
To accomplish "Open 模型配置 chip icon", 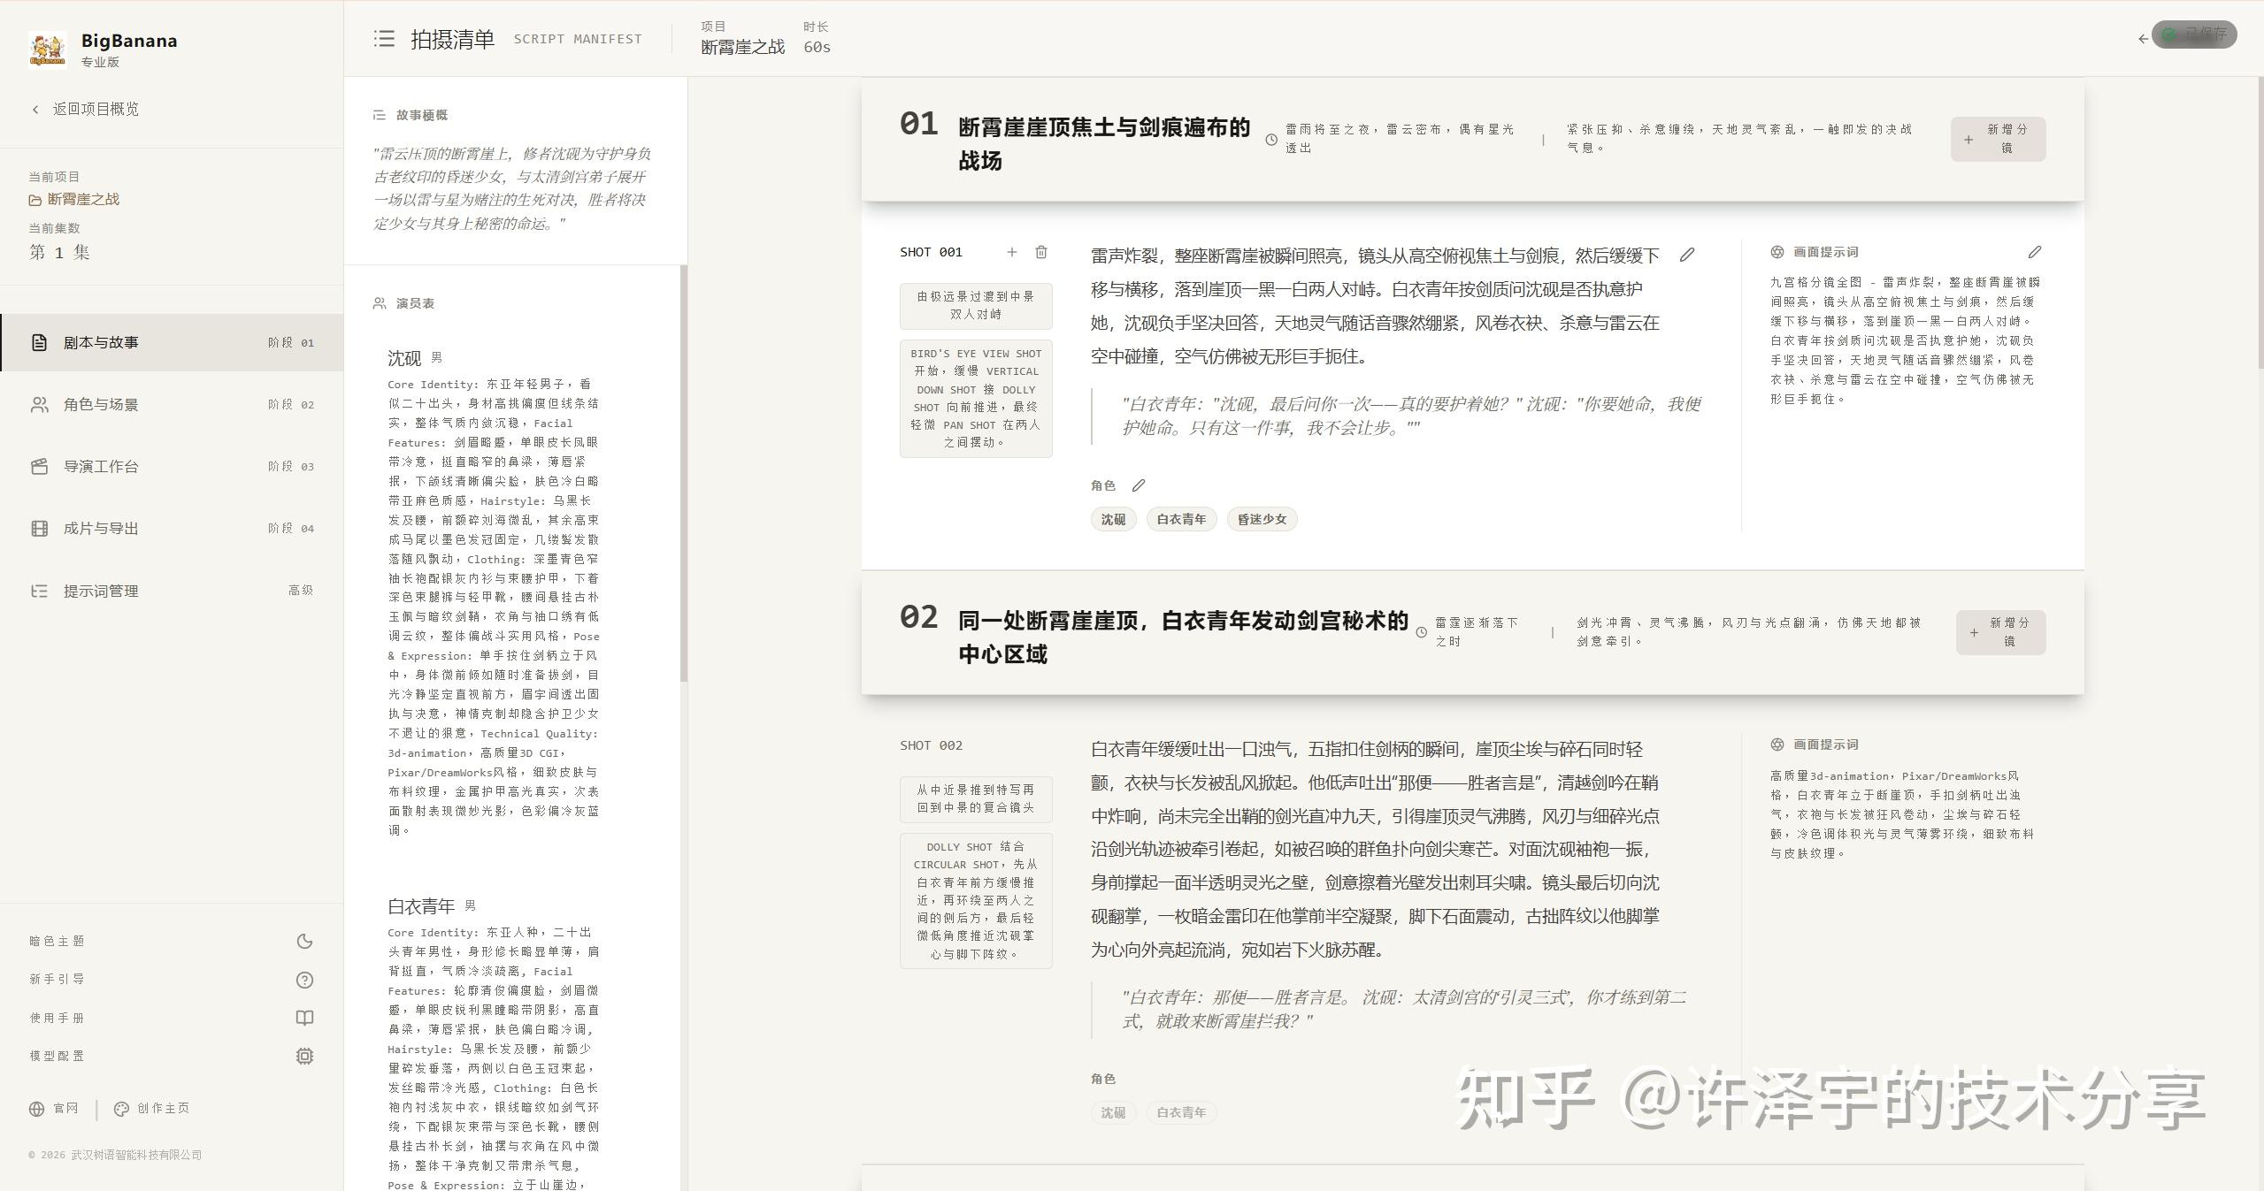I will pos(304,1056).
